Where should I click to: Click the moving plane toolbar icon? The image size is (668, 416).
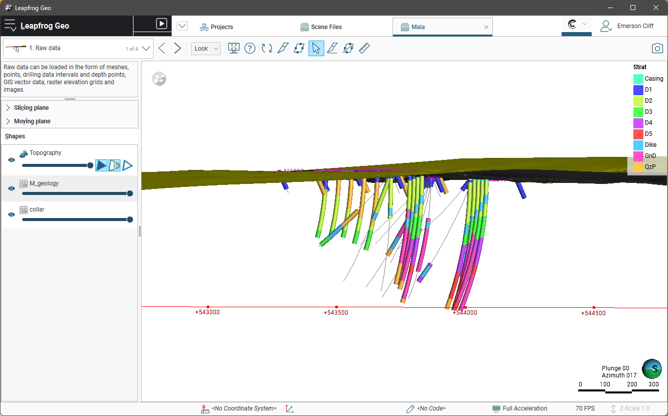tap(299, 49)
